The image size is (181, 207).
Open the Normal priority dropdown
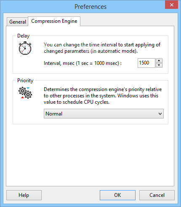(104, 113)
